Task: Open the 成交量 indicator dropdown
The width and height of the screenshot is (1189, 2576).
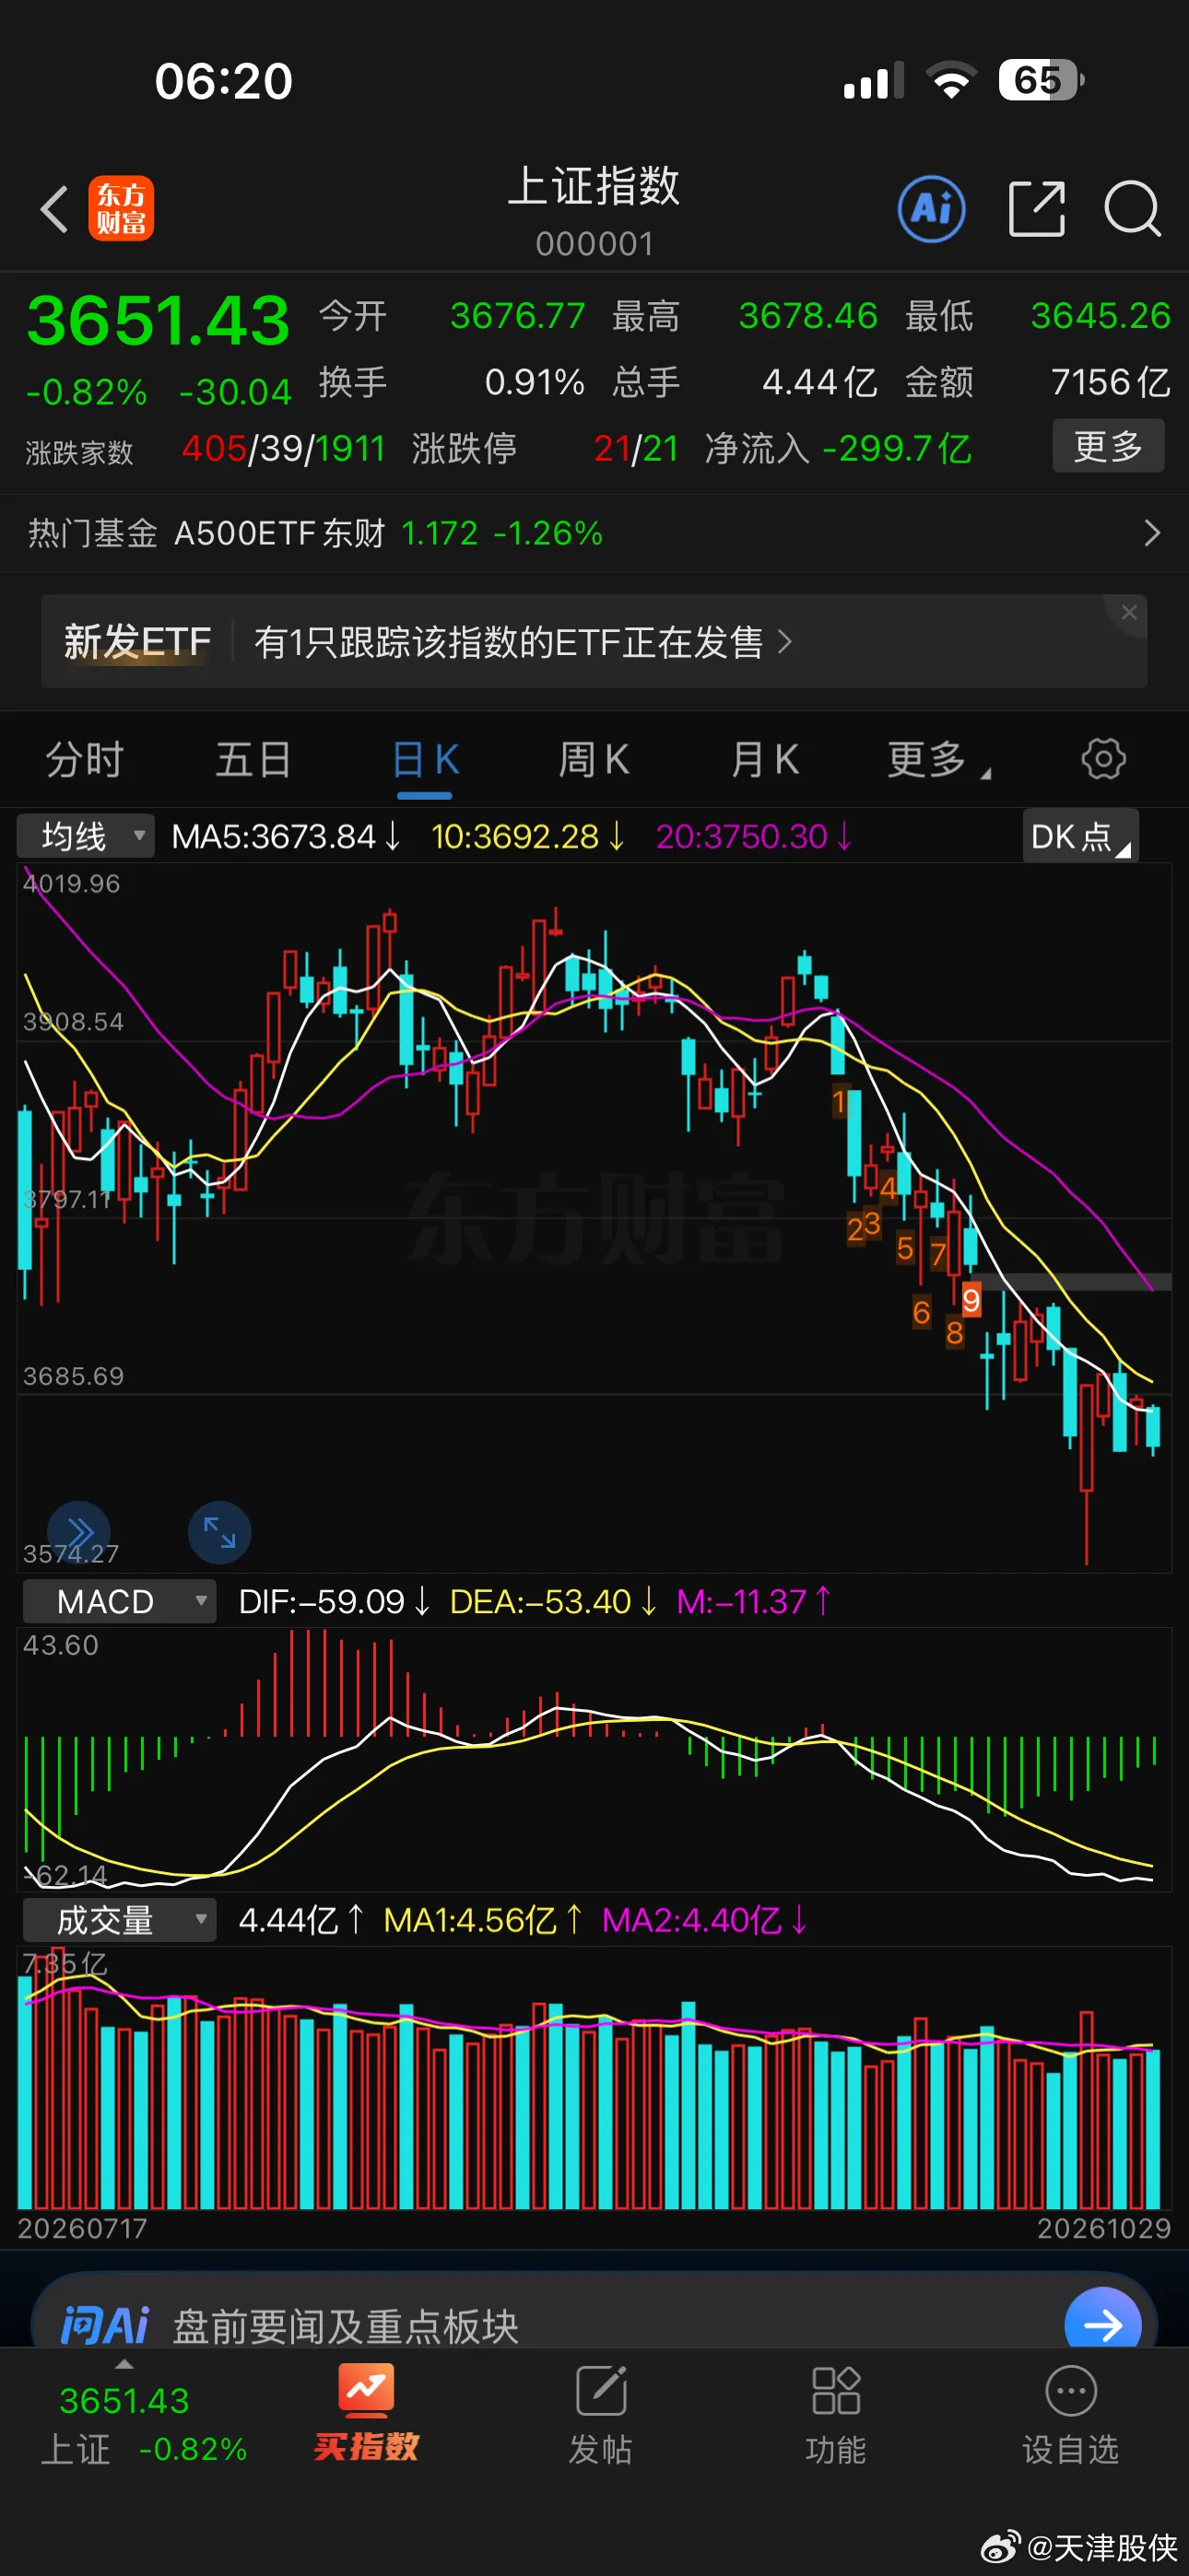Action: point(119,1920)
